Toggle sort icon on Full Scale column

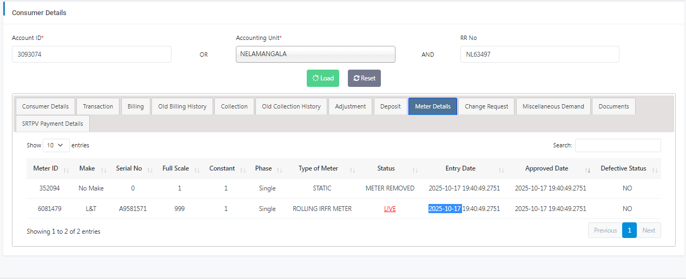click(x=197, y=169)
